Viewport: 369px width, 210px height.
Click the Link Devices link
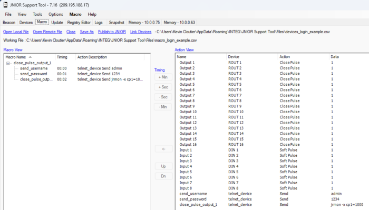(x=141, y=32)
